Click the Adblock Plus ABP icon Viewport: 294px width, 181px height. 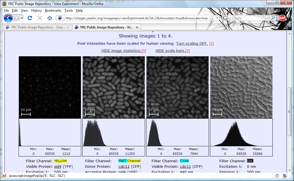pos(282,18)
